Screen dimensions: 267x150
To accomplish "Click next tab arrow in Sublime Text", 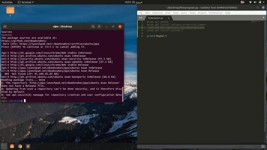I will click(x=142, y=17).
